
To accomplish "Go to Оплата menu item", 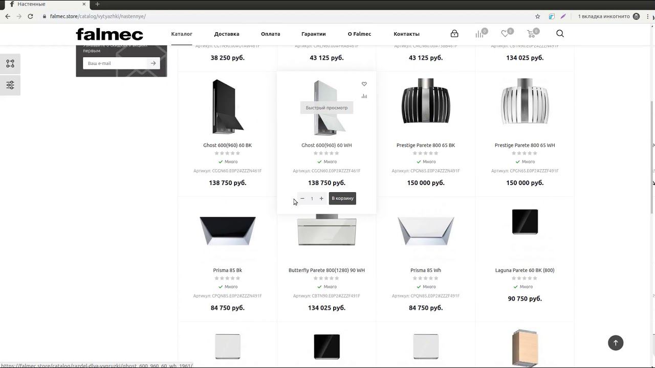I will pyautogui.click(x=270, y=34).
